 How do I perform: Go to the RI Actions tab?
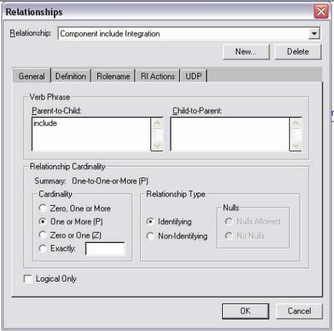pos(158,76)
